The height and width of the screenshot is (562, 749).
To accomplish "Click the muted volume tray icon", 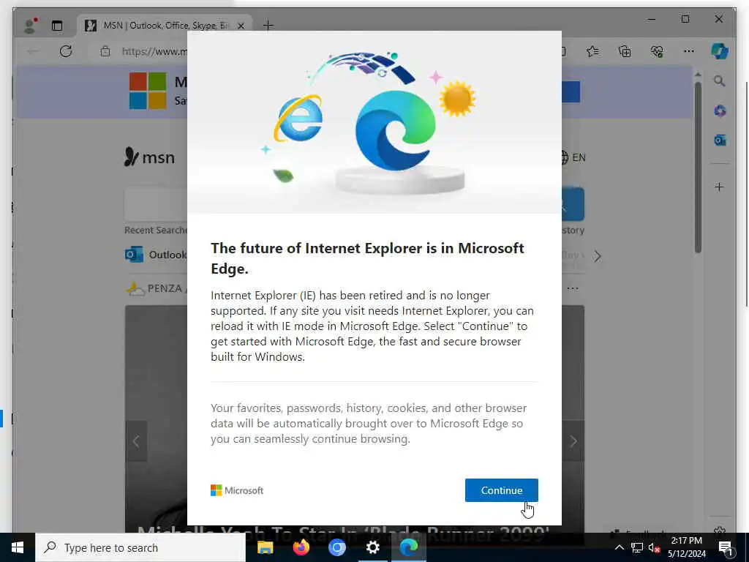I will tap(655, 547).
